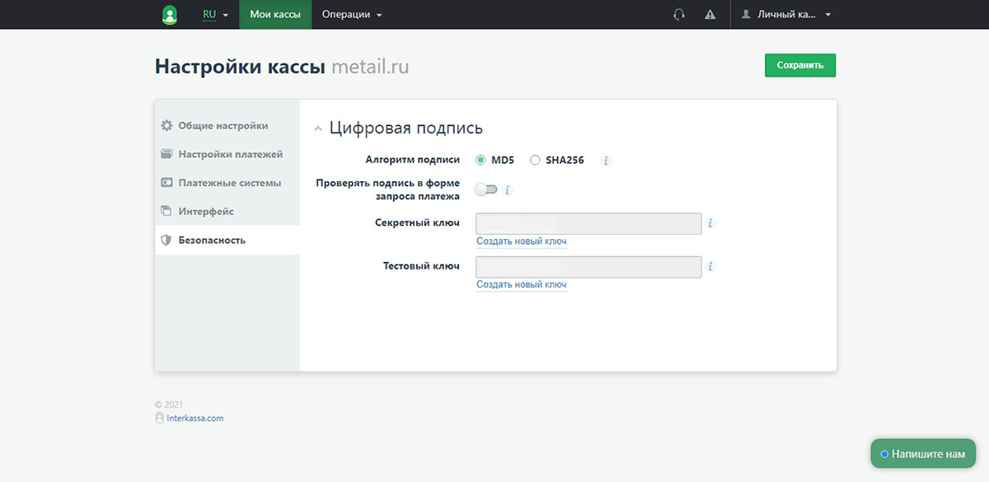
Task: Go to Мои кассы tab
Action: pyautogui.click(x=275, y=15)
